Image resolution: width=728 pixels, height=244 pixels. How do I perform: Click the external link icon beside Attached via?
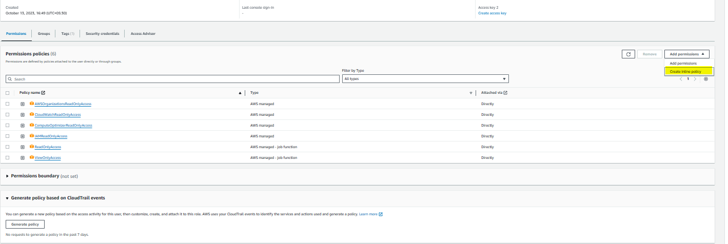[505, 93]
